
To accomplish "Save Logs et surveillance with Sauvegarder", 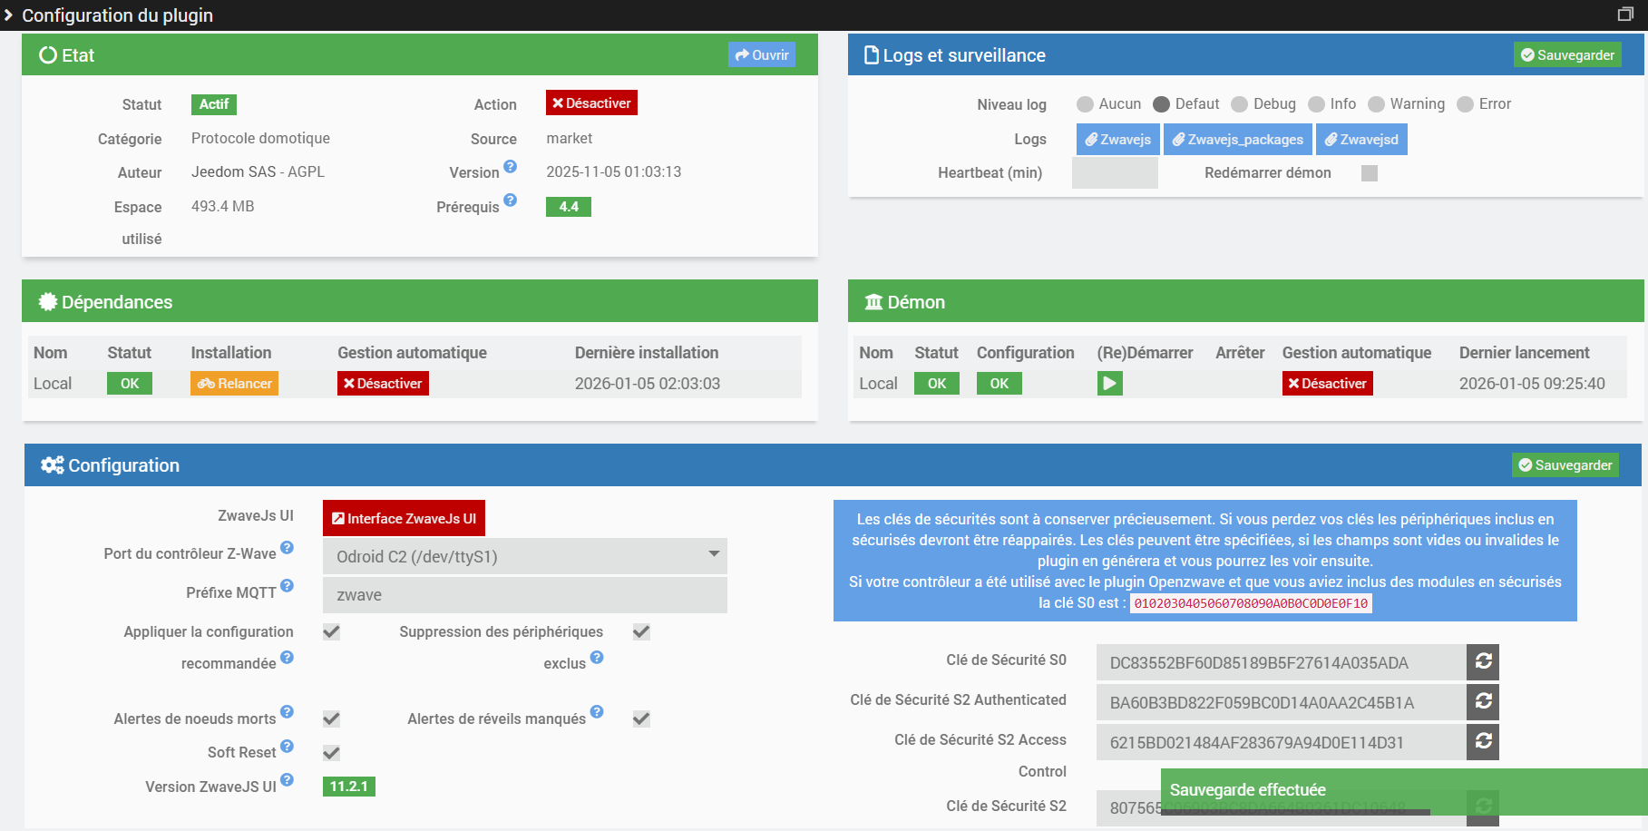I will pyautogui.click(x=1568, y=54).
